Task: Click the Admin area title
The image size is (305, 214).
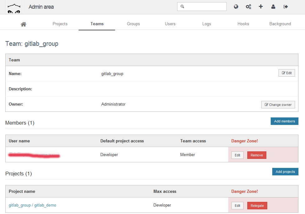Action: [41, 7]
